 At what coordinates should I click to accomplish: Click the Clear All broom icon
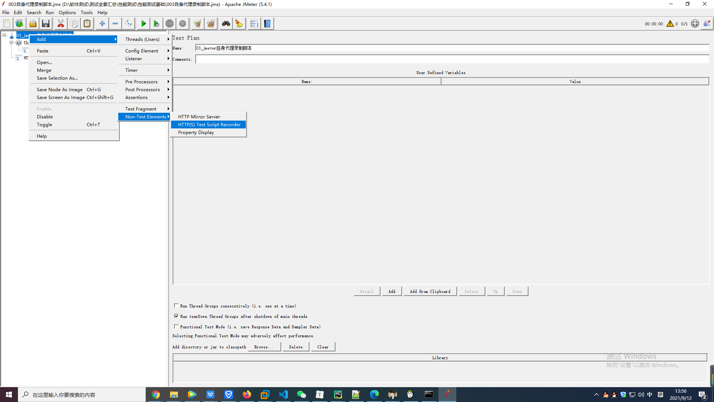point(210,24)
